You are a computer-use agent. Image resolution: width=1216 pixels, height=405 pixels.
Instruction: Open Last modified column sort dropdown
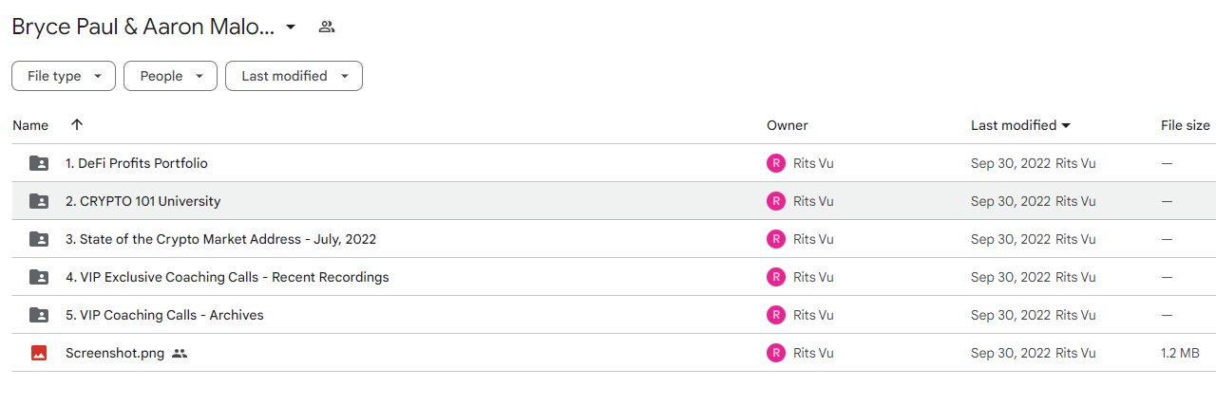(x=1066, y=125)
